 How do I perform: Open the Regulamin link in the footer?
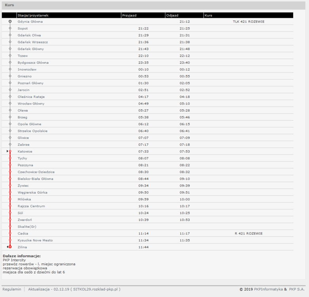coord(12,289)
